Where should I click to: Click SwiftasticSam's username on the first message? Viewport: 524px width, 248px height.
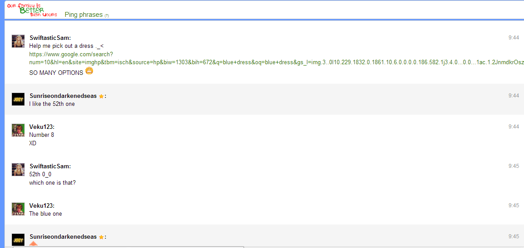point(50,38)
